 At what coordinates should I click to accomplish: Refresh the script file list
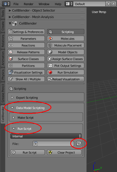pos(79,144)
